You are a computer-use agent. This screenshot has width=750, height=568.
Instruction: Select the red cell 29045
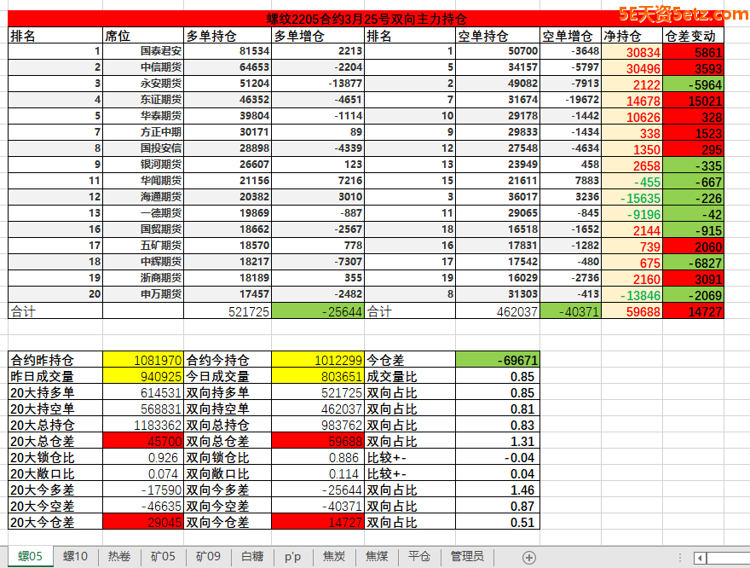pyautogui.click(x=143, y=522)
